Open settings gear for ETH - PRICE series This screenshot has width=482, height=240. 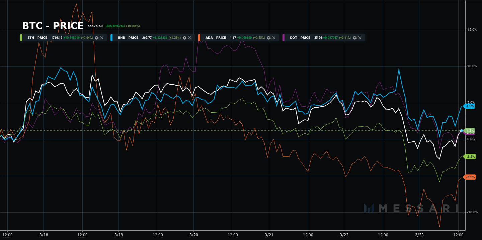[97, 38]
